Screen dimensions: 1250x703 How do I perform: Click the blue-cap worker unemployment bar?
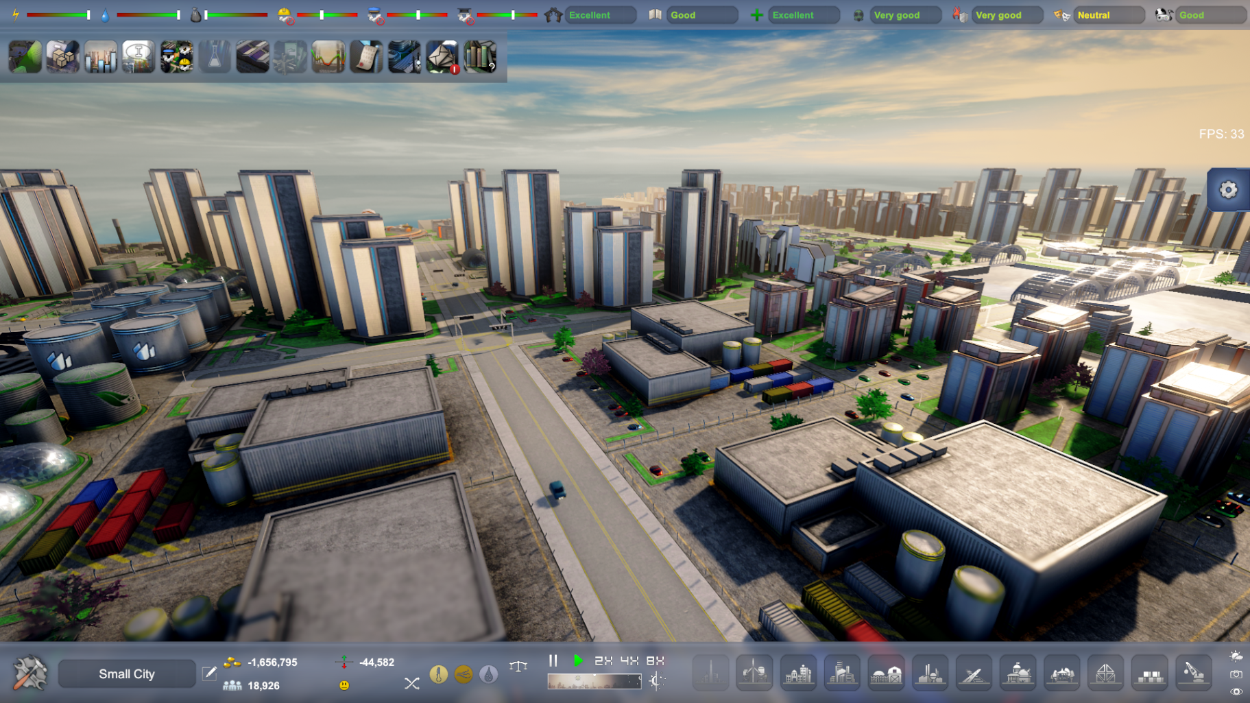(x=417, y=14)
